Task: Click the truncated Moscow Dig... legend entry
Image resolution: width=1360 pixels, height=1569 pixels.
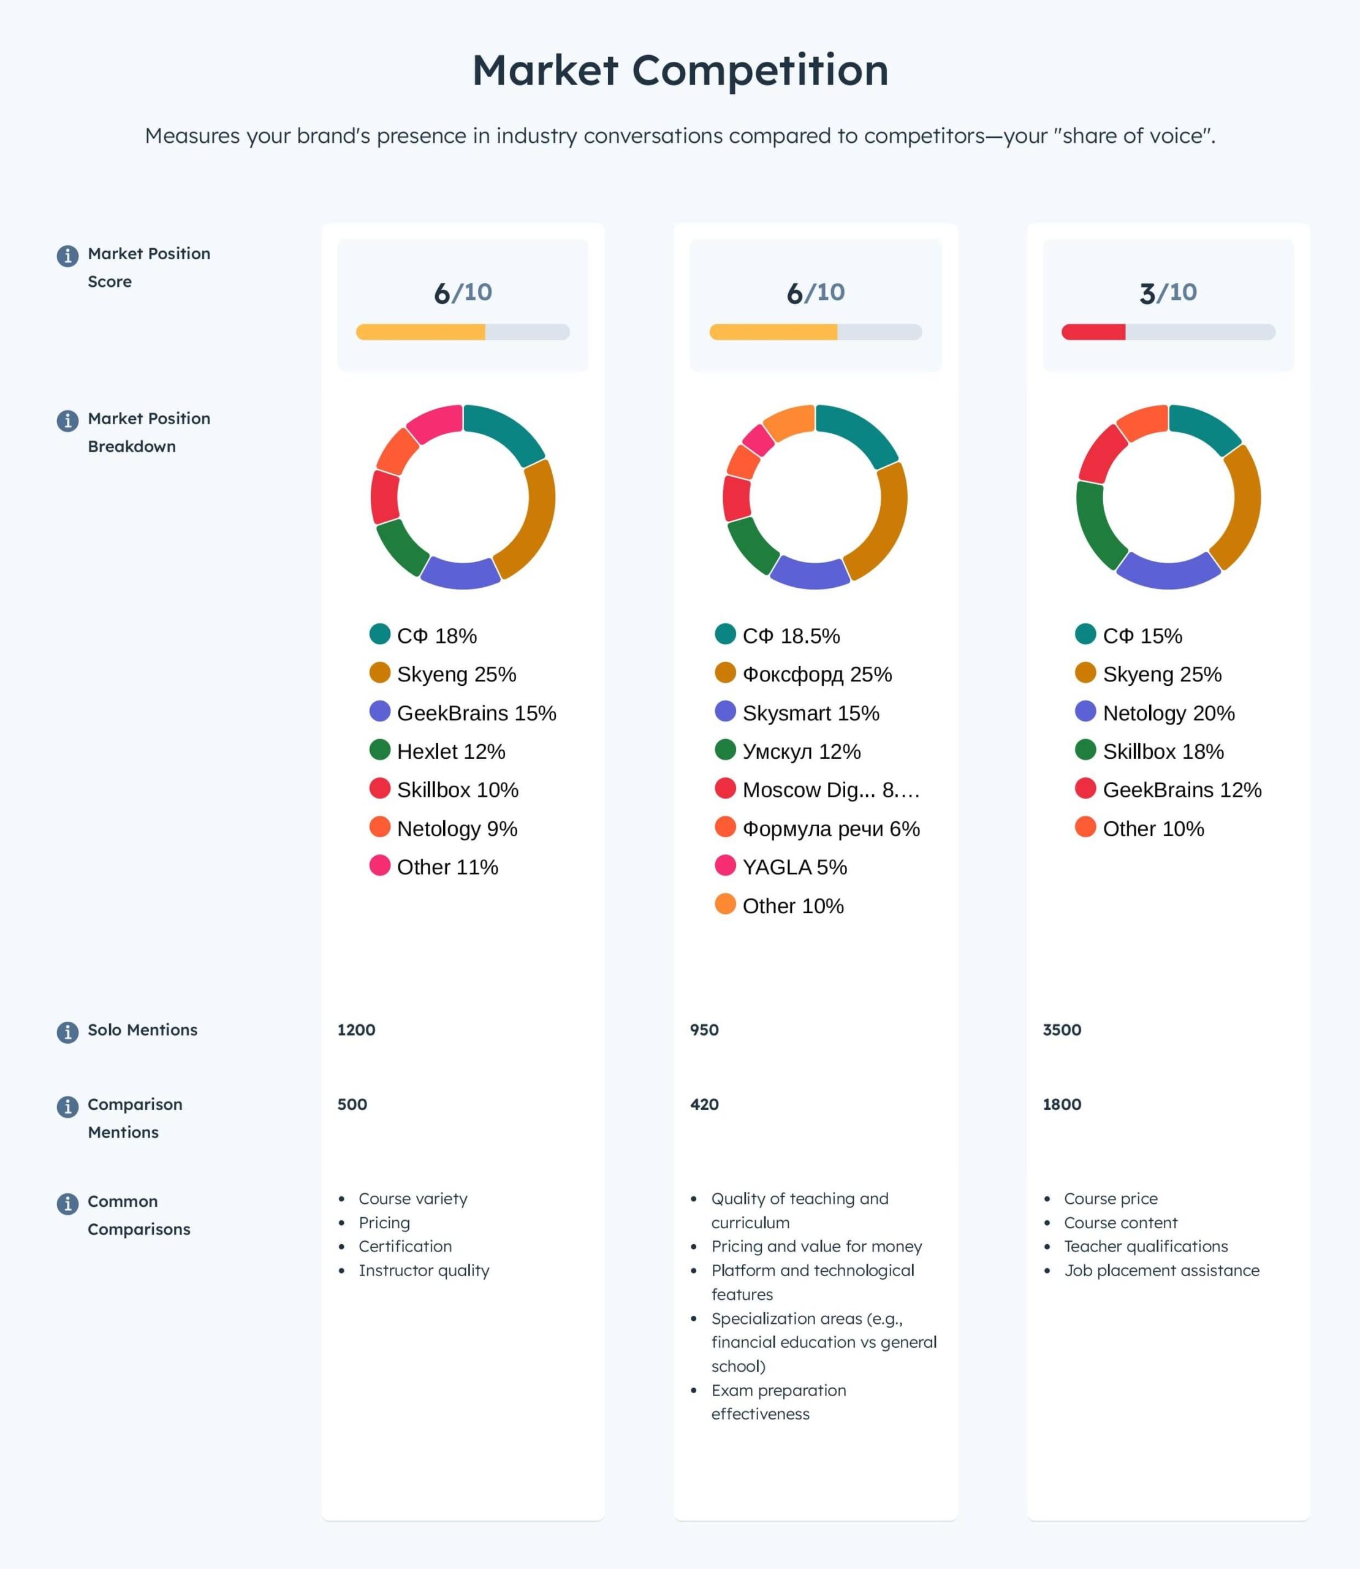Action: tap(830, 789)
